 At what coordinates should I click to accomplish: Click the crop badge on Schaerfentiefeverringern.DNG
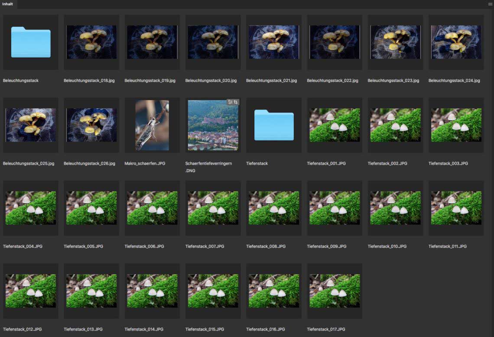click(236, 102)
